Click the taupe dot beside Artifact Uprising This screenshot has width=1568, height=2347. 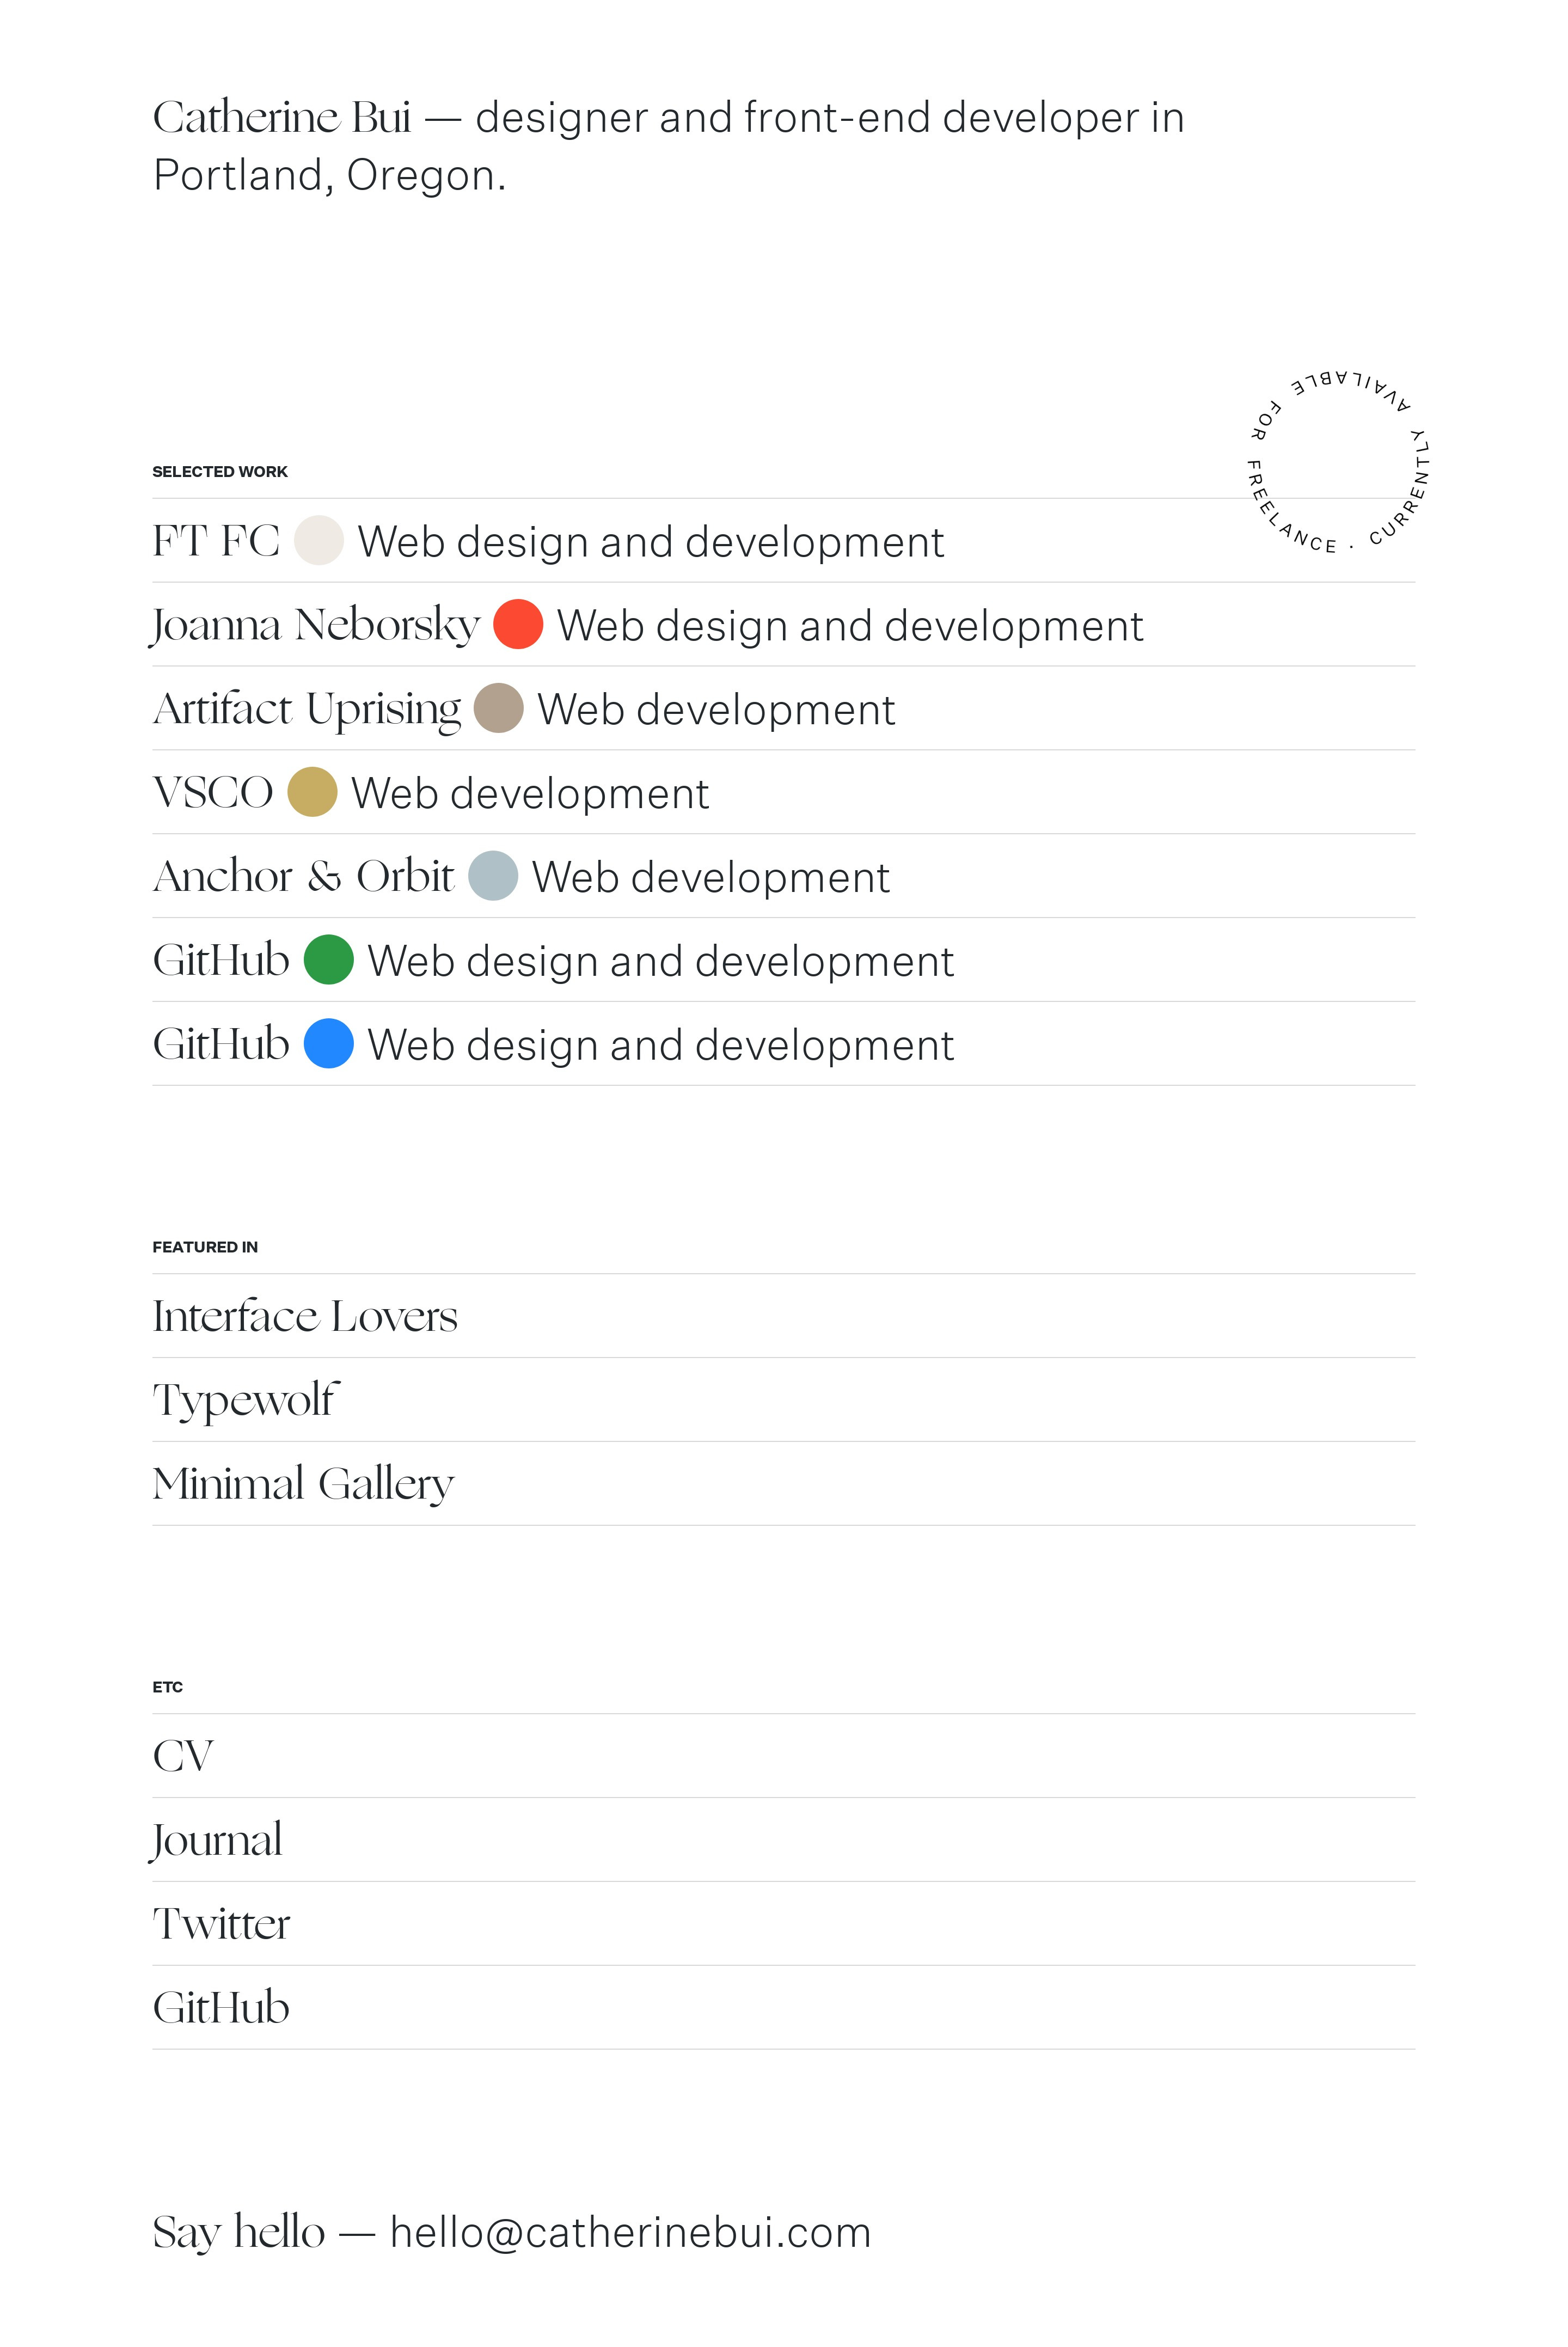(498, 709)
